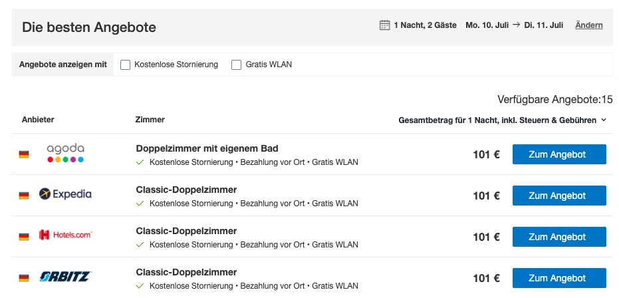
Task: Open the Orbitz offer with Zum Angebot
Action: point(559,278)
